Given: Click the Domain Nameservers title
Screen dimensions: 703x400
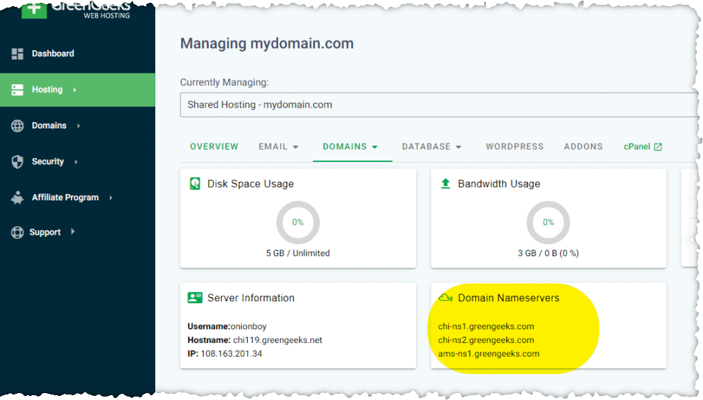Looking at the screenshot, I should pyautogui.click(x=509, y=298).
